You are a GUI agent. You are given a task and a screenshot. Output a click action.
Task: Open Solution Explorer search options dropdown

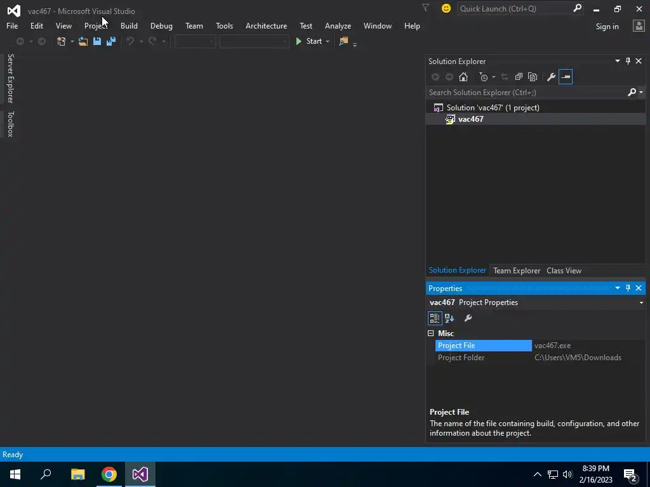(641, 93)
